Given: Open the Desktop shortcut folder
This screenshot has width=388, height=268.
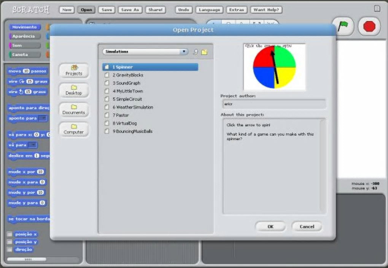Looking at the screenshot, I should tap(74, 90).
